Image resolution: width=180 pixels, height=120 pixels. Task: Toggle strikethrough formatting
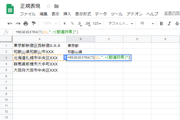pyautogui.click(x=177, y=23)
